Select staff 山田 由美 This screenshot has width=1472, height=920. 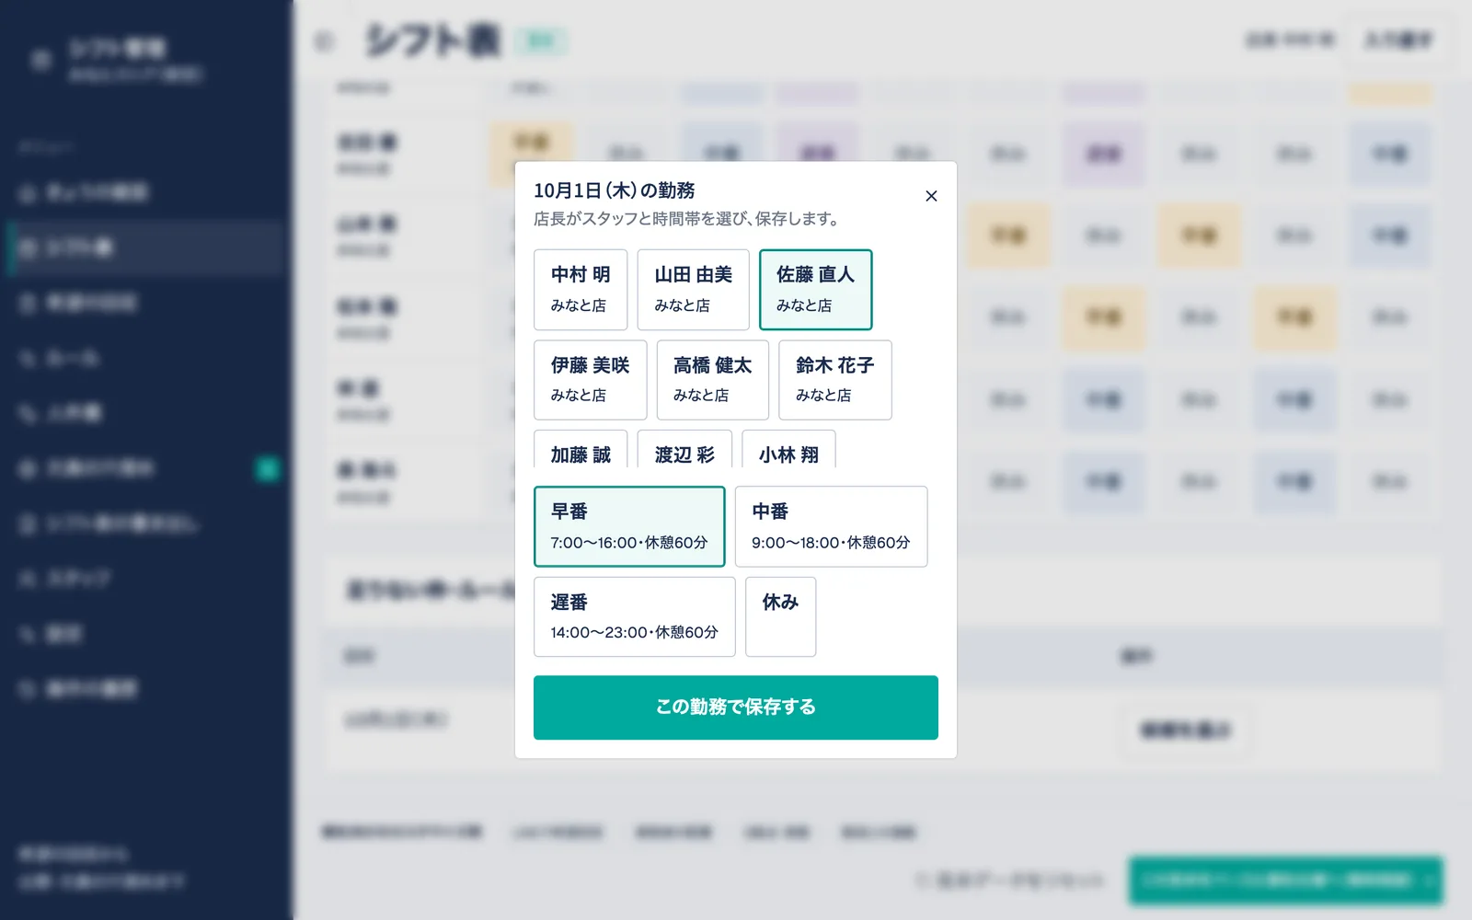[693, 290]
